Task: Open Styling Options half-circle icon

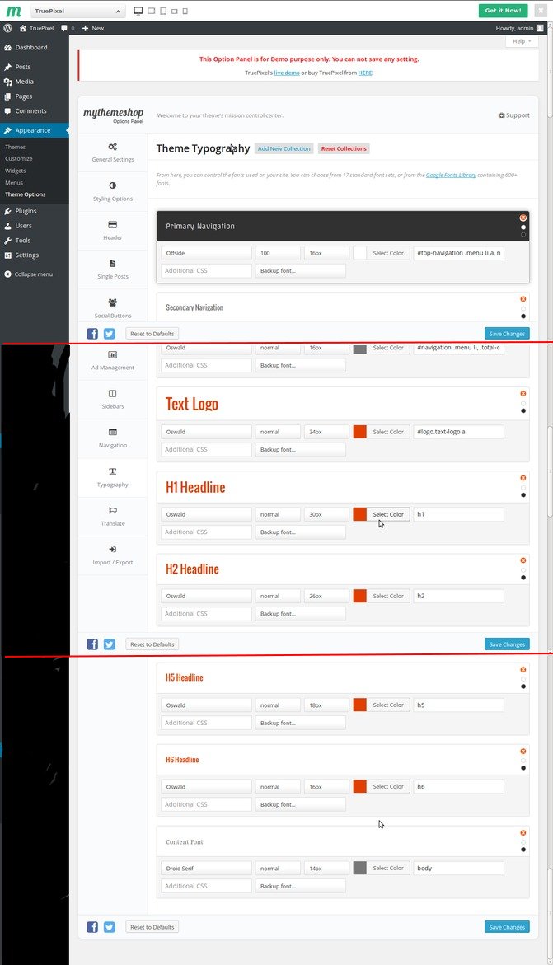Action: coord(112,185)
